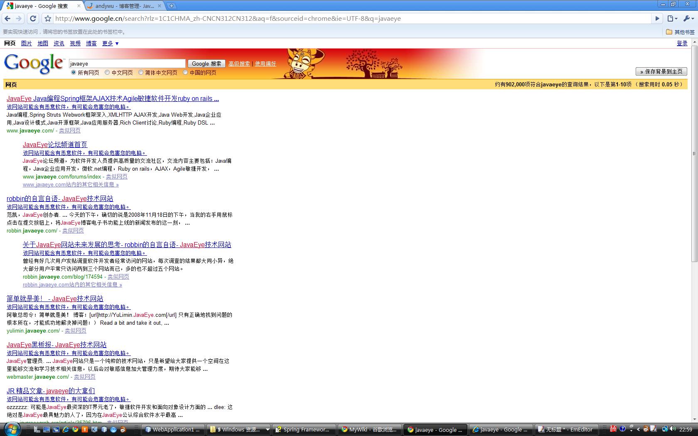The width and height of the screenshot is (698, 436).
Task: Click the Google logo
Action: click(34, 64)
